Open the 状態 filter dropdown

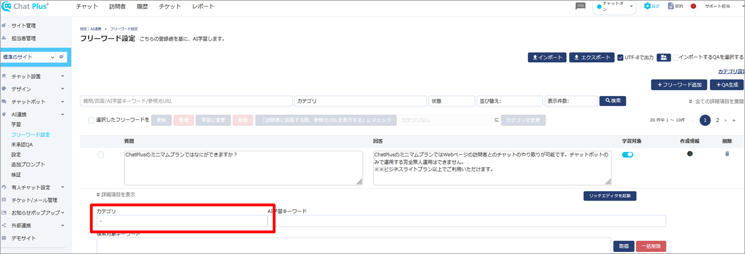[452, 101]
